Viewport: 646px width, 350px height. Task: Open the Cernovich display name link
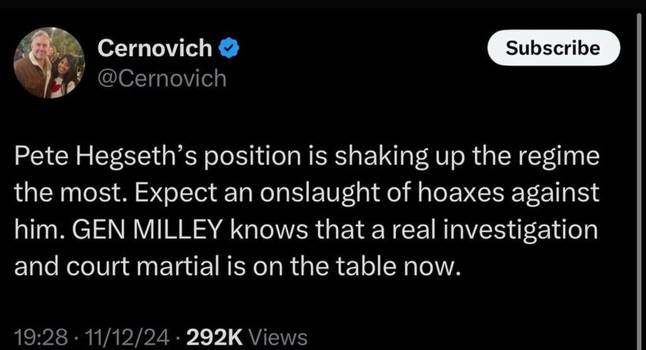click(x=155, y=48)
